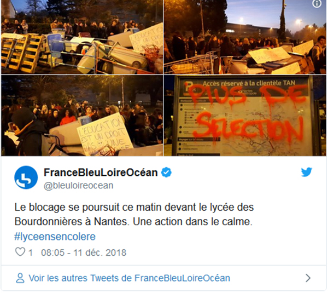Click the FranceBleuLoireOcéan profile avatar

tap(26, 177)
